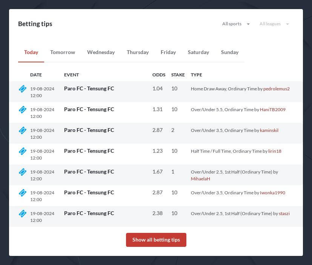This screenshot has height=265, width=312.
Task: Switch to the Friday tab
Action: click(x=168, y=52)
